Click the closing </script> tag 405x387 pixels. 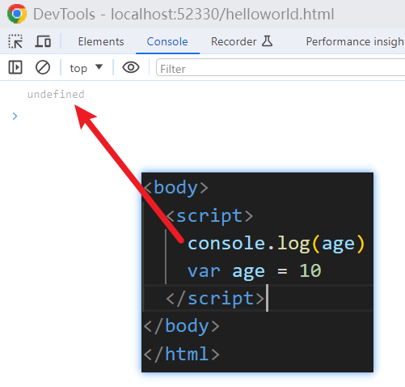point(215,299)
